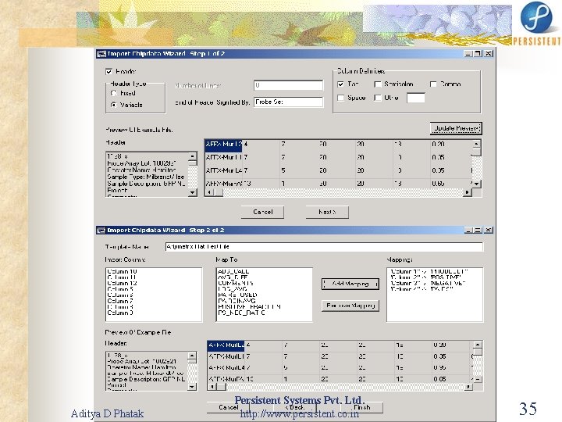Image resolution: width=562 pixels, height=422 pixels.
Task: Click scroll-down arrow of Step 1 preview table
Action: point(476,184)
